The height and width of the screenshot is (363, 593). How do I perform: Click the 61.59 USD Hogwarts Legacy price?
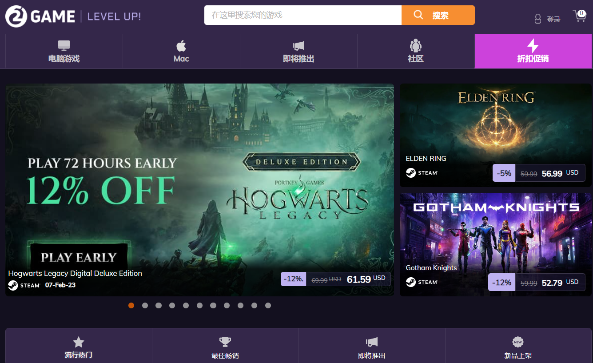(366, 279)
